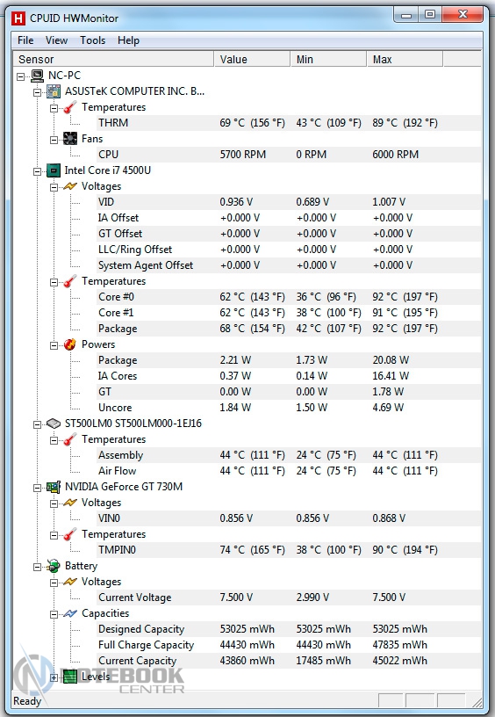Viewport: 495px width, 717px height.
Task: Expand the Levels node
Action: pos(54,678)
